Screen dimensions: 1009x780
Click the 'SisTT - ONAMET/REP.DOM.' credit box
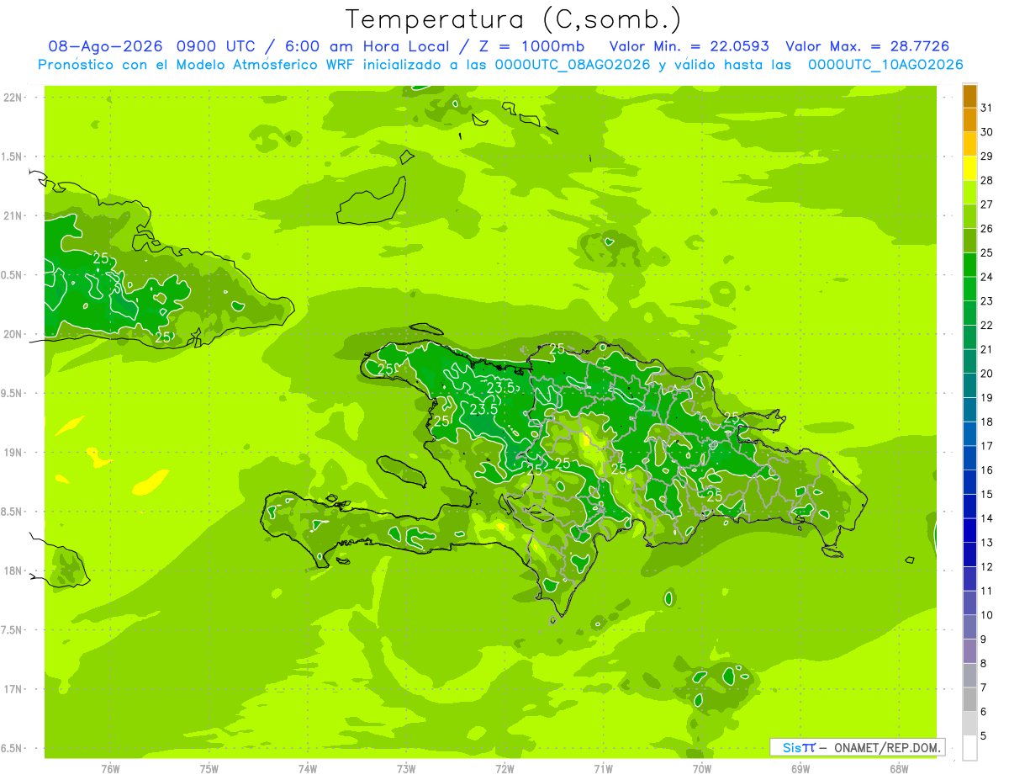(857, 747)
